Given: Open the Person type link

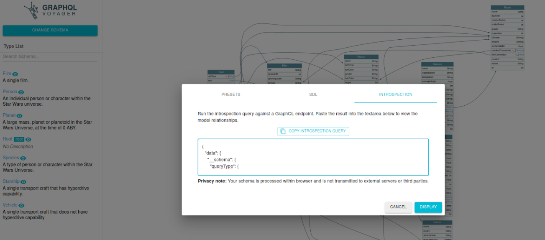Looking at the screenshot, I should pyautogui.click(x=10, y=92).
